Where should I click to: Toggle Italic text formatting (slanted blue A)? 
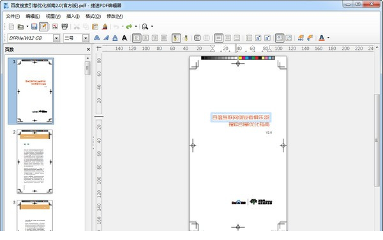pos(106,38)
